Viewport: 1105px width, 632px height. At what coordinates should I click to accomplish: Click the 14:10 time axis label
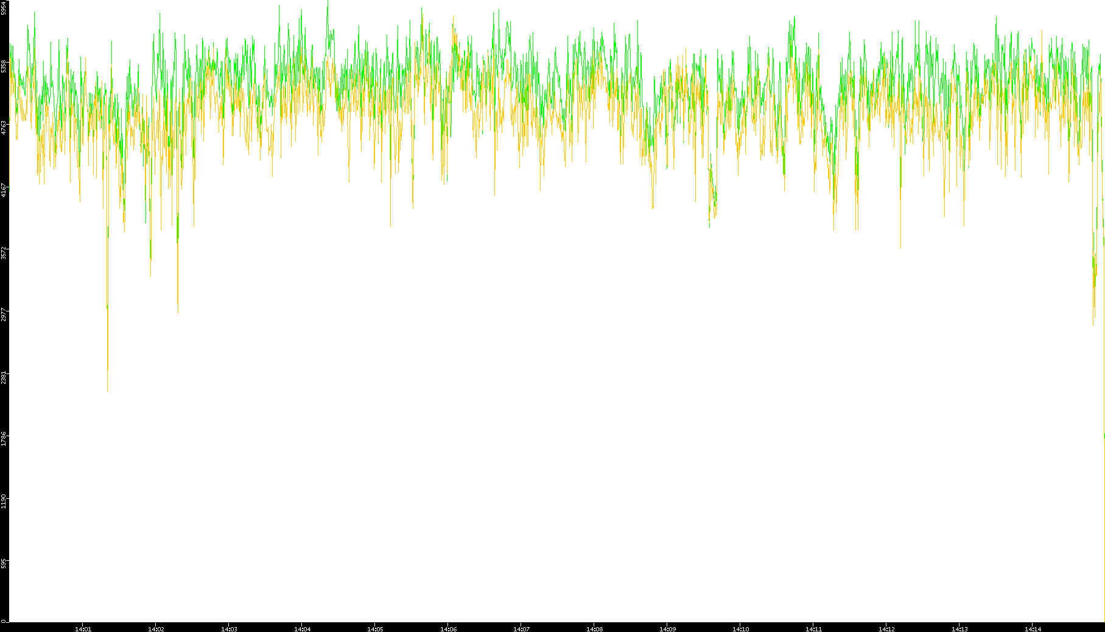(740, 629)
